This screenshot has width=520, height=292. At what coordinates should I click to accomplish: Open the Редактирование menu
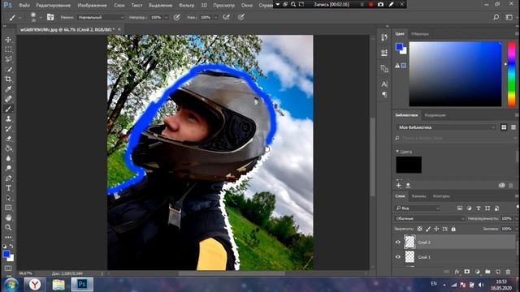pos(54,6)
